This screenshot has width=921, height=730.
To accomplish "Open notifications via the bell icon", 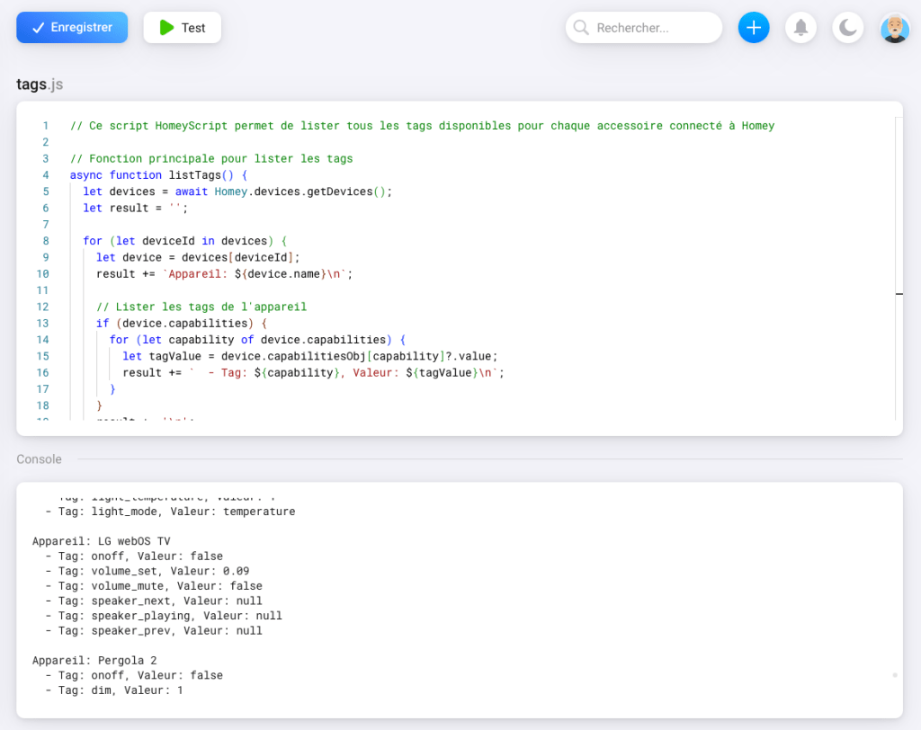I will coord(800,28).
